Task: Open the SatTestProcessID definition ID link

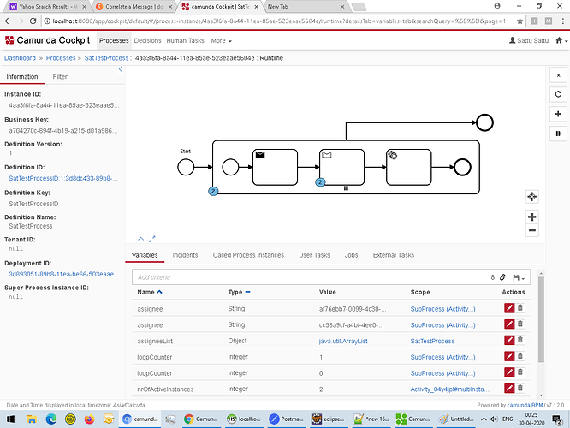Action: pos(62,179)
